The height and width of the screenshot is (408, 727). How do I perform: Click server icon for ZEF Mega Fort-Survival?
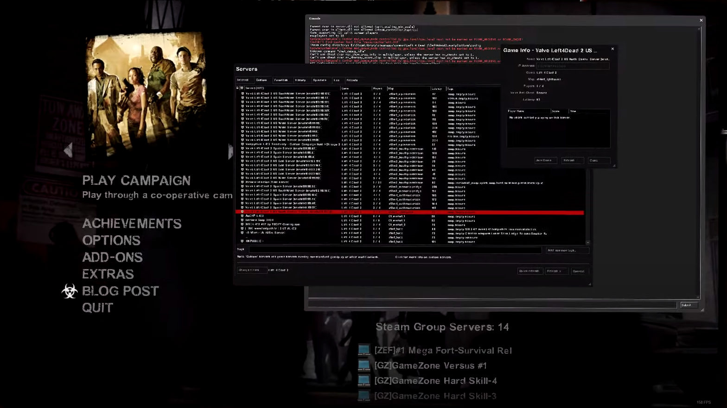[x=364, y=350]
